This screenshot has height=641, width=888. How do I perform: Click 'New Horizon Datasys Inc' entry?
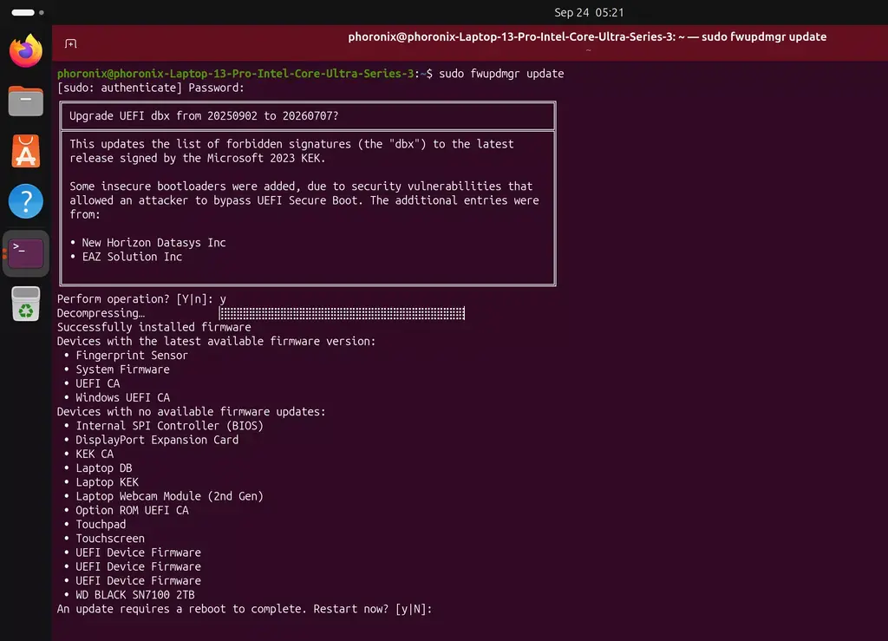click(153, 243)
